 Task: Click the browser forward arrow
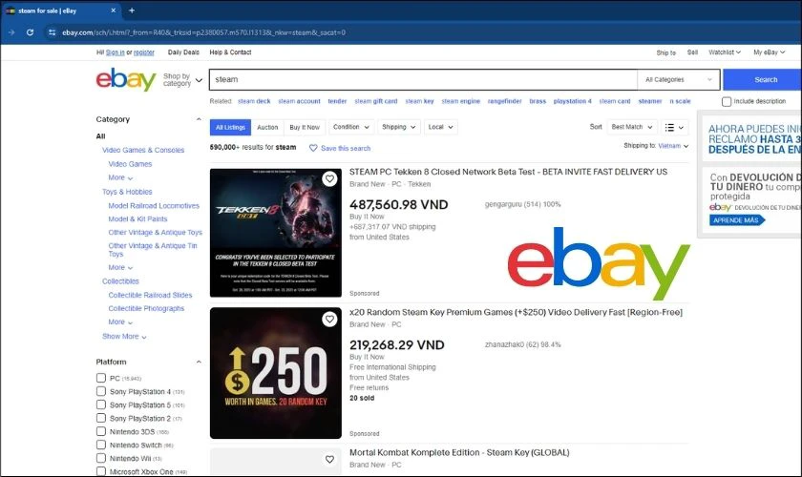click(11, 32)
